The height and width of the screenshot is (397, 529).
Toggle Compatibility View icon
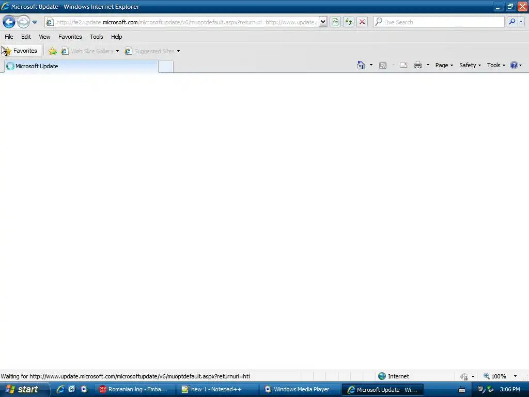pos(335,22)
